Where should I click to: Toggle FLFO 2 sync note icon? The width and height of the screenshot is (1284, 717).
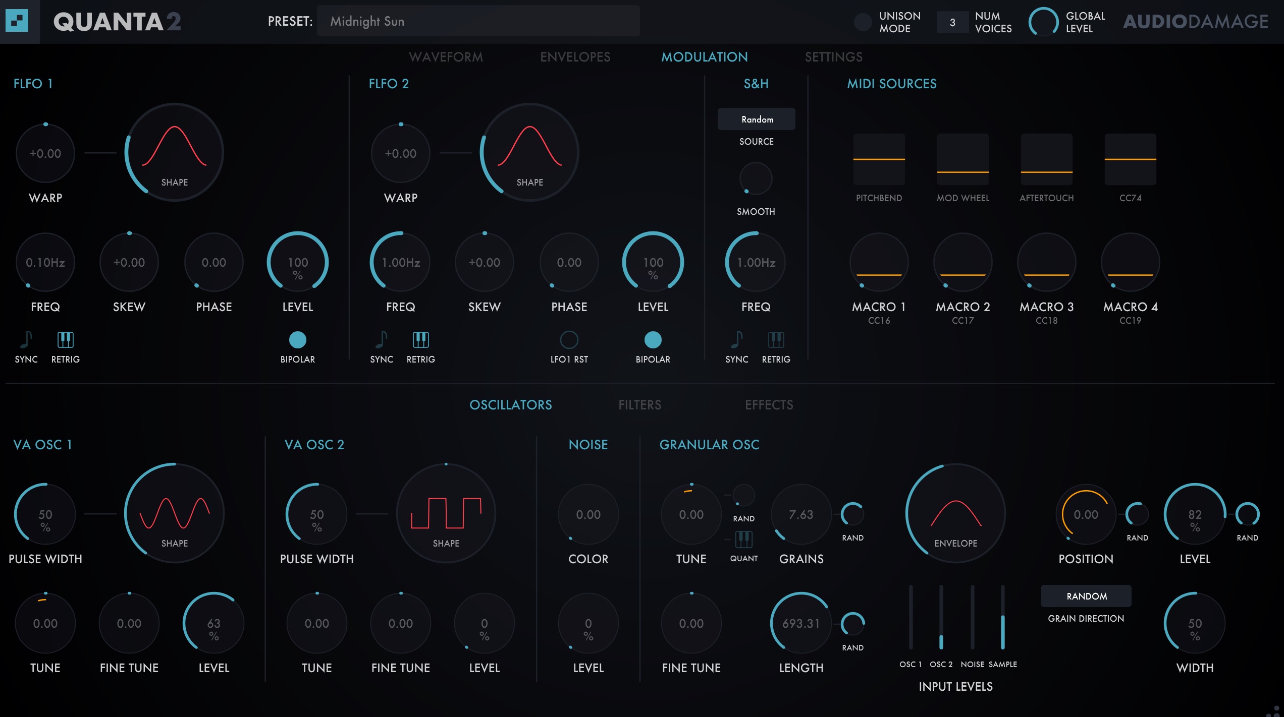(x=382, y=340)
